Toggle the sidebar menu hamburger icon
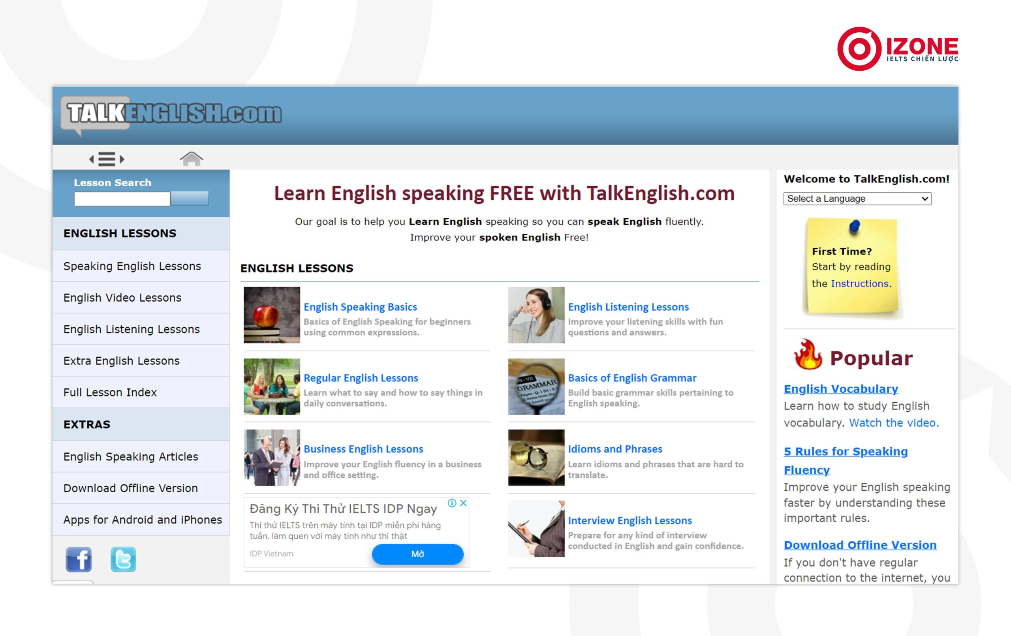The image size is (1011, 636). [x=107, y=159]
